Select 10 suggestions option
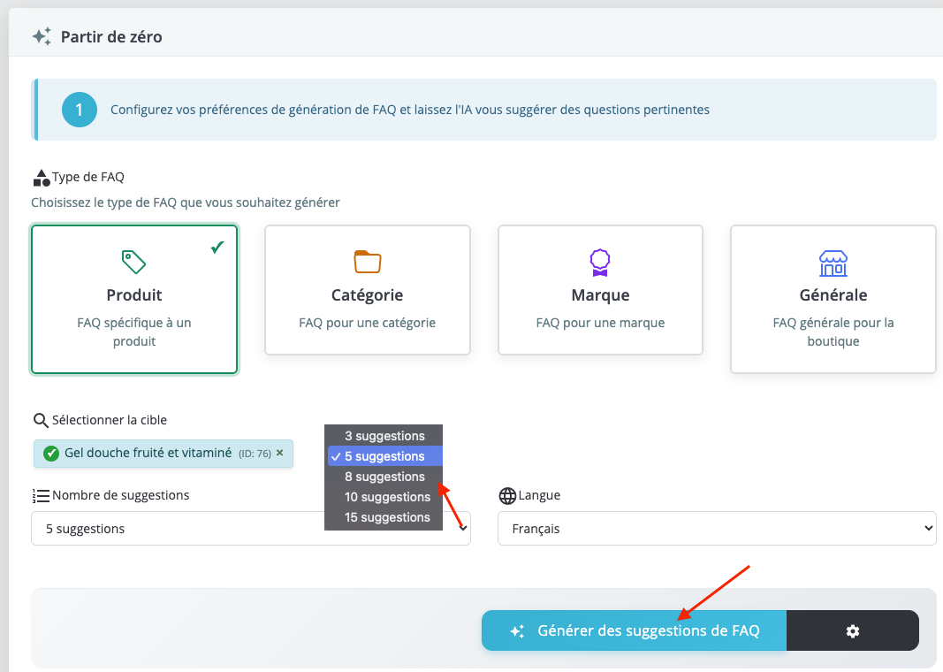The height and width of the screenshot is (672, 943). pos(387,497)
